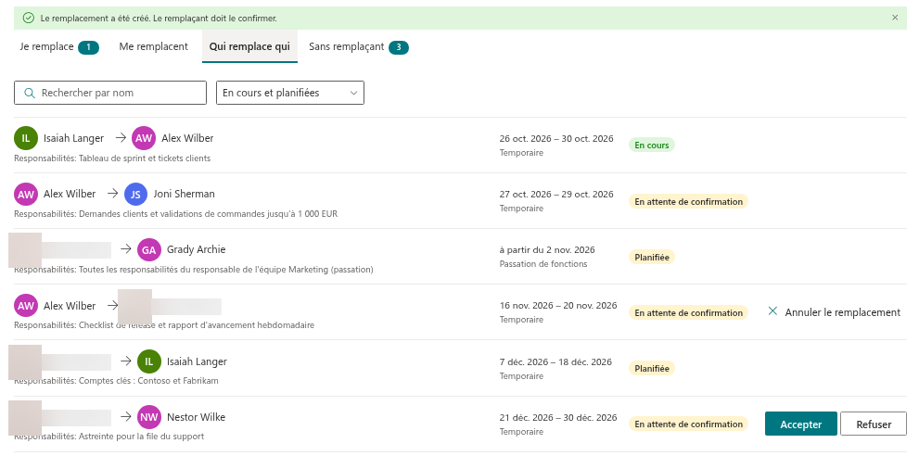Click the 3 badge on Sans remplaçant tab
919x456 pixels.
399,47
